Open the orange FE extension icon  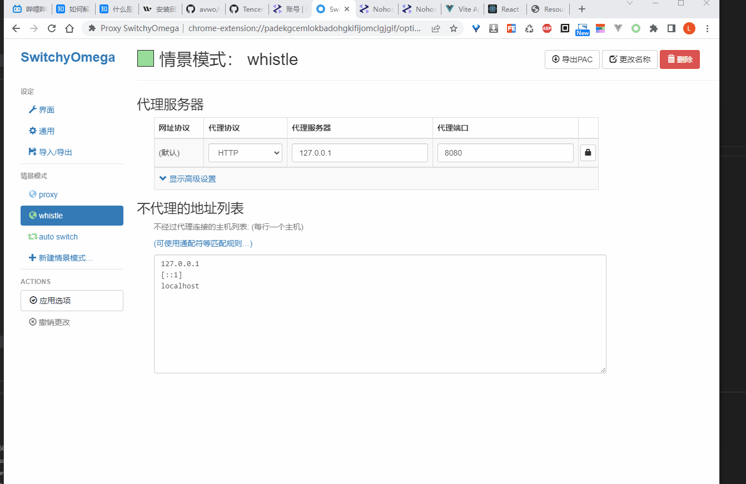[511, 28]
